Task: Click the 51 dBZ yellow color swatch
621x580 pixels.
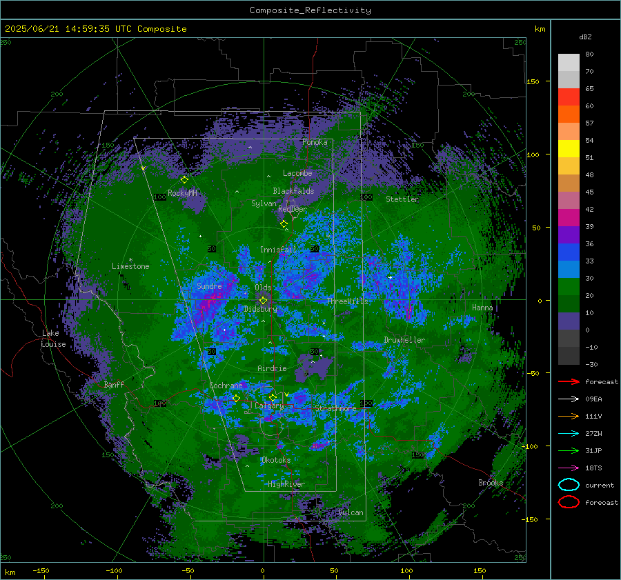Action: point(569,148)
